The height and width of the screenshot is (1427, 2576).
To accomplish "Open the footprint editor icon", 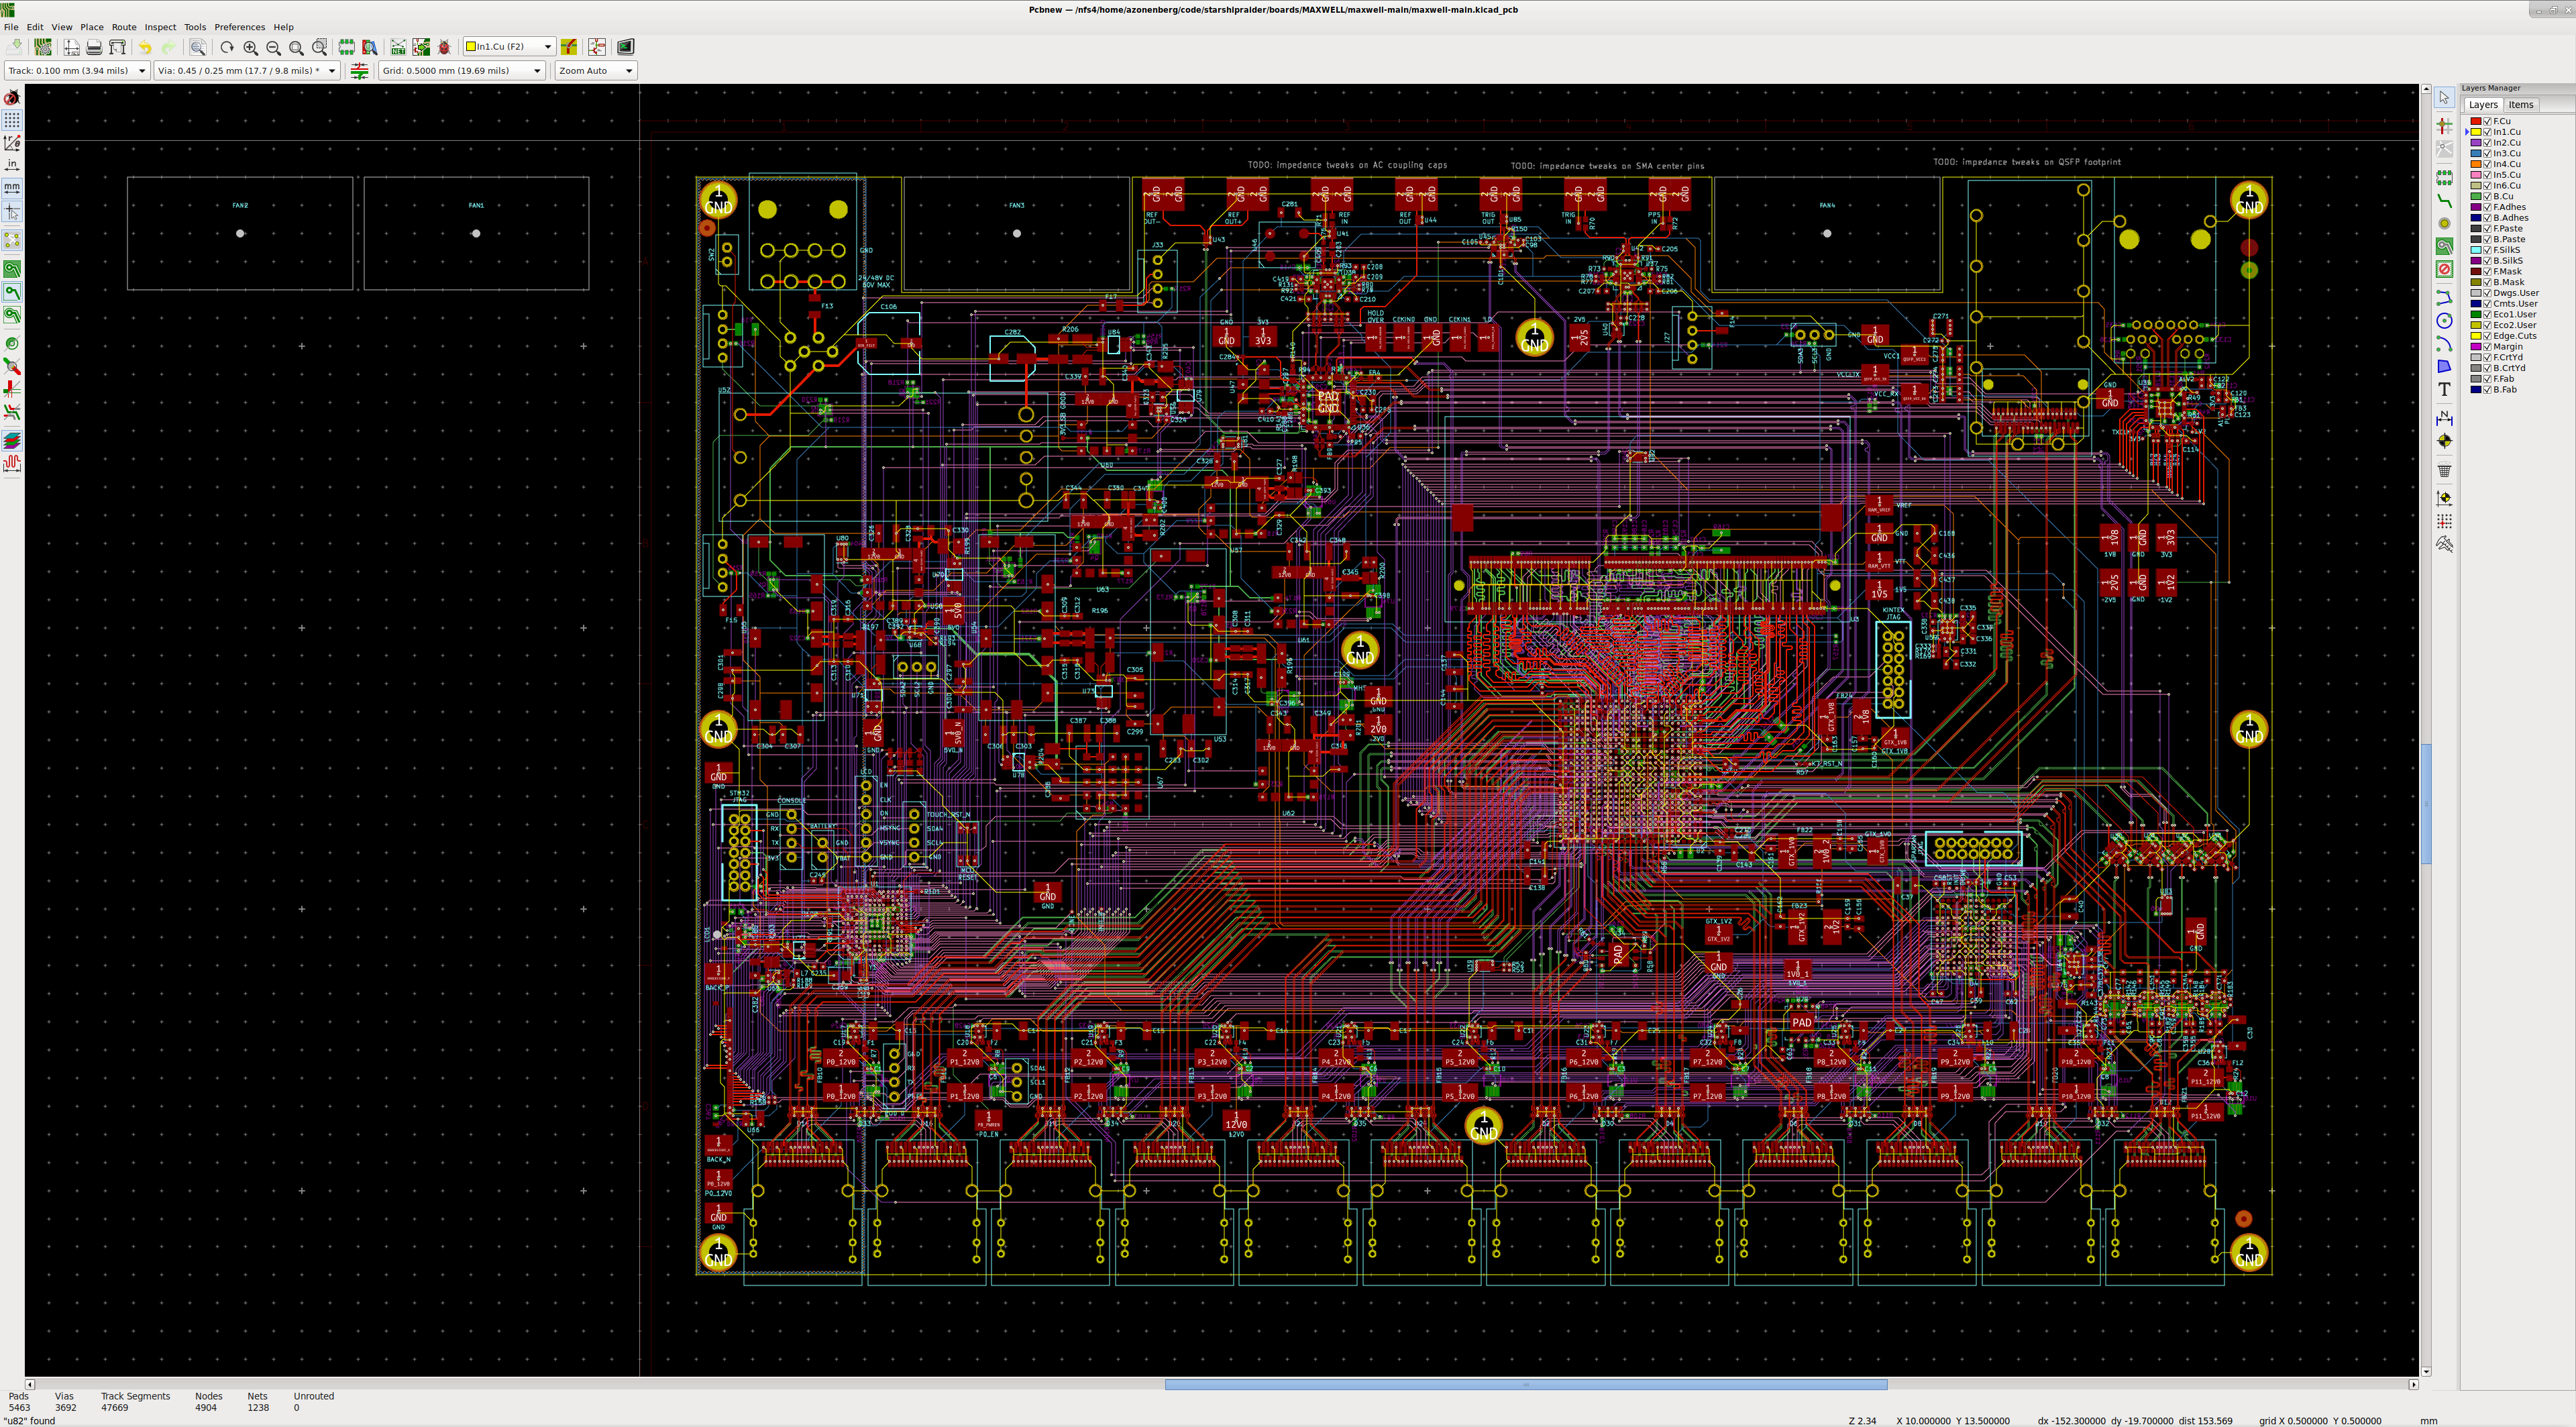I will 346,47.
